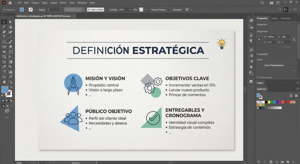
Task: Select the Pen tool
Action: click(x=4, y=32)
